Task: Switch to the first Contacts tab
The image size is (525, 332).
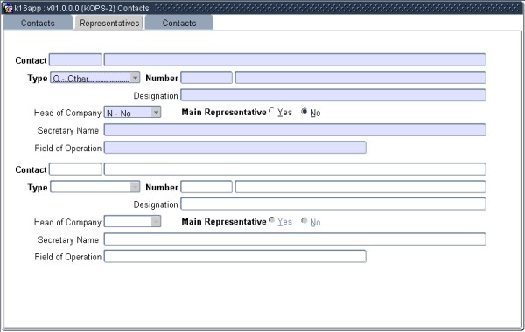Action: click(x=38, y=23)
